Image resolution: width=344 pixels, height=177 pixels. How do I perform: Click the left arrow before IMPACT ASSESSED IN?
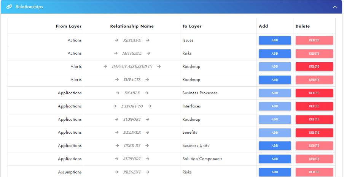[x=105, y=66]
